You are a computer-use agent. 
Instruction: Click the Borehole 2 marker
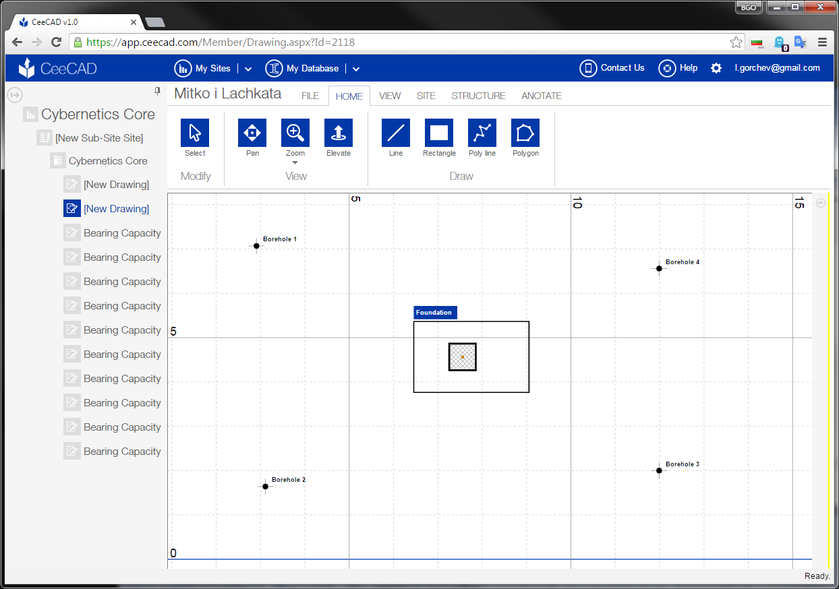(x=265, y=487)
